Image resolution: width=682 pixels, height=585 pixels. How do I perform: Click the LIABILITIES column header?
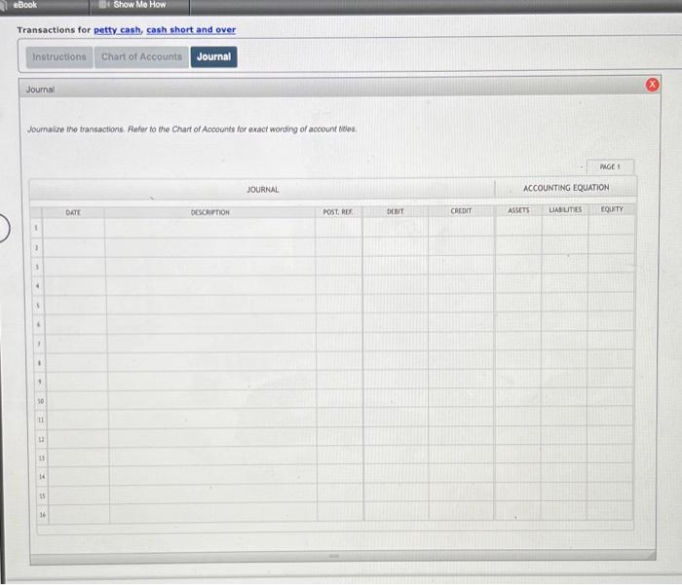[565, 210]
